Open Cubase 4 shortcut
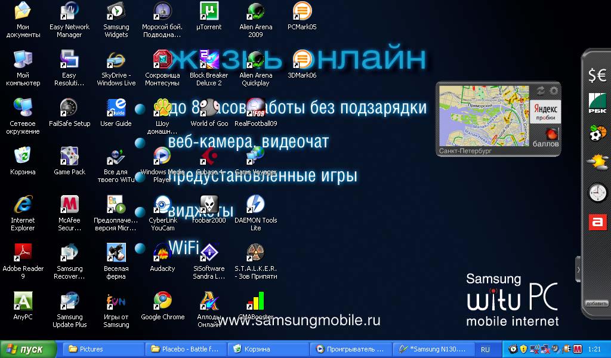611x358 pixels. coord(209,156)
